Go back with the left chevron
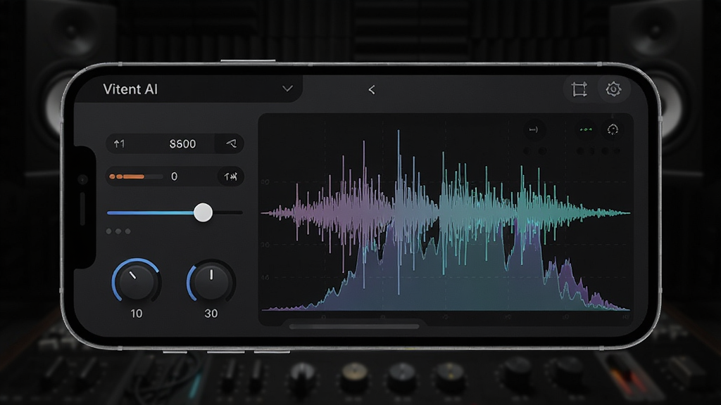 tap(372, 89)
